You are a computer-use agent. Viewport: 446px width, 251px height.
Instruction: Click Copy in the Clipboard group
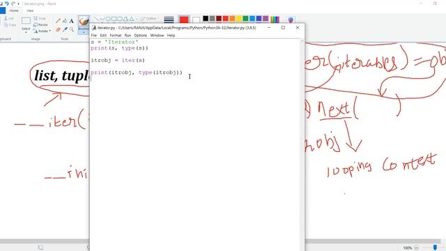(x=10, y=25)
